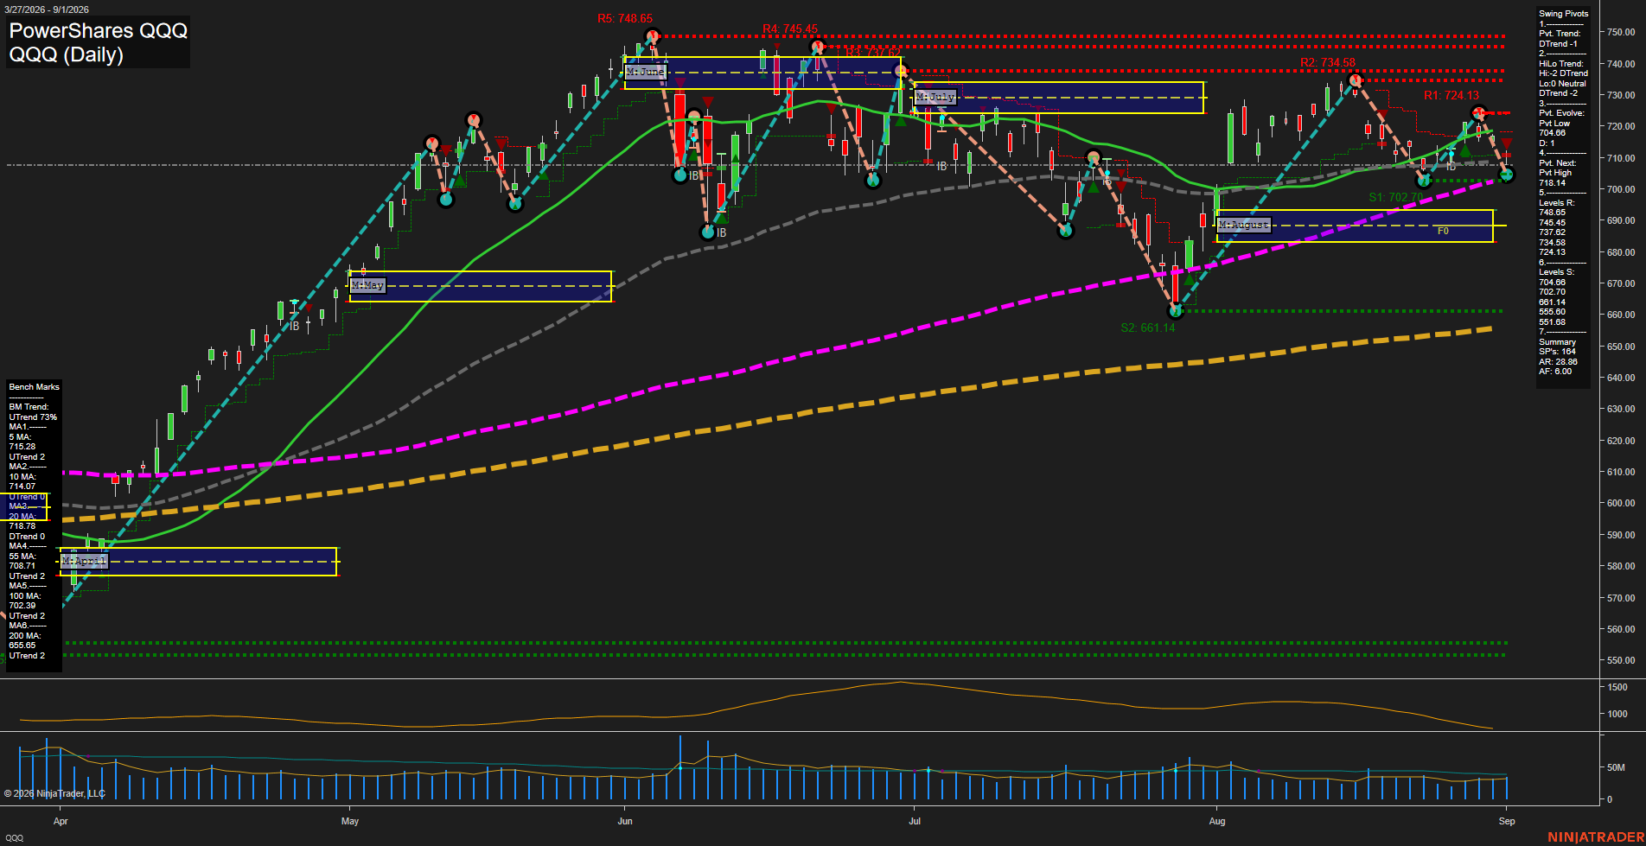Image resolution: width=1646 pixels, height=846 pixels.
Task: Click the swing high pivot marker at R5
Action: [x=653, y=36]
